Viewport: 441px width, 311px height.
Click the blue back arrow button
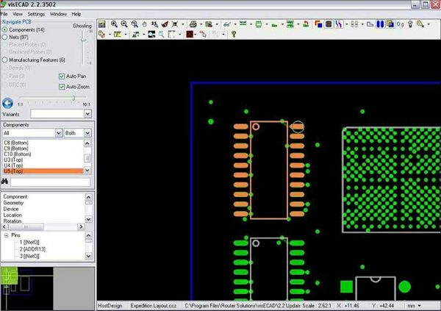click(x=7, y=103)
